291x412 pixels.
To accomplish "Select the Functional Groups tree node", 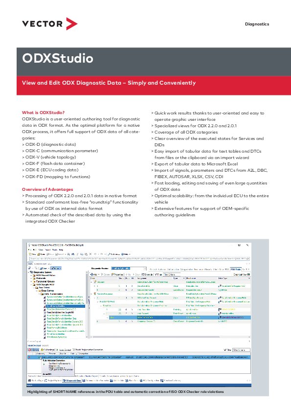I will coord(45,281).
